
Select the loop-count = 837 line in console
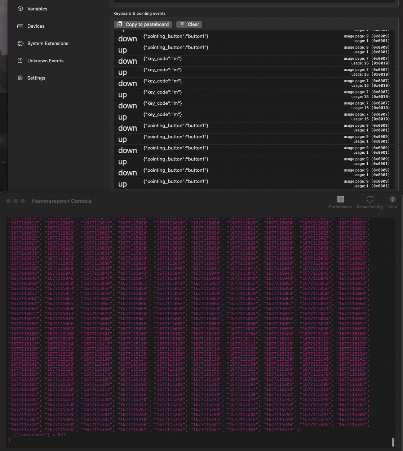point(38,434)
